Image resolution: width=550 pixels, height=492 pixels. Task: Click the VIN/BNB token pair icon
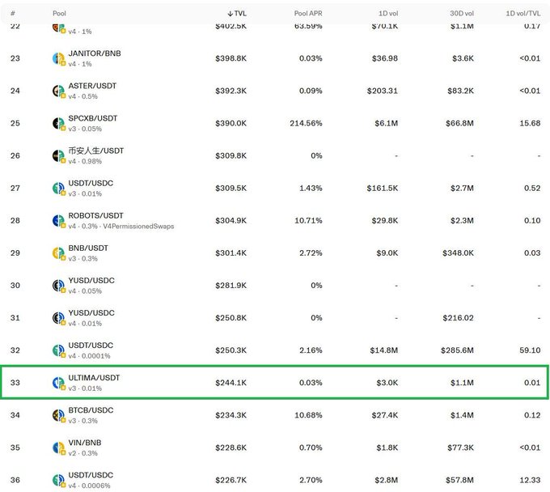point(59,448)
